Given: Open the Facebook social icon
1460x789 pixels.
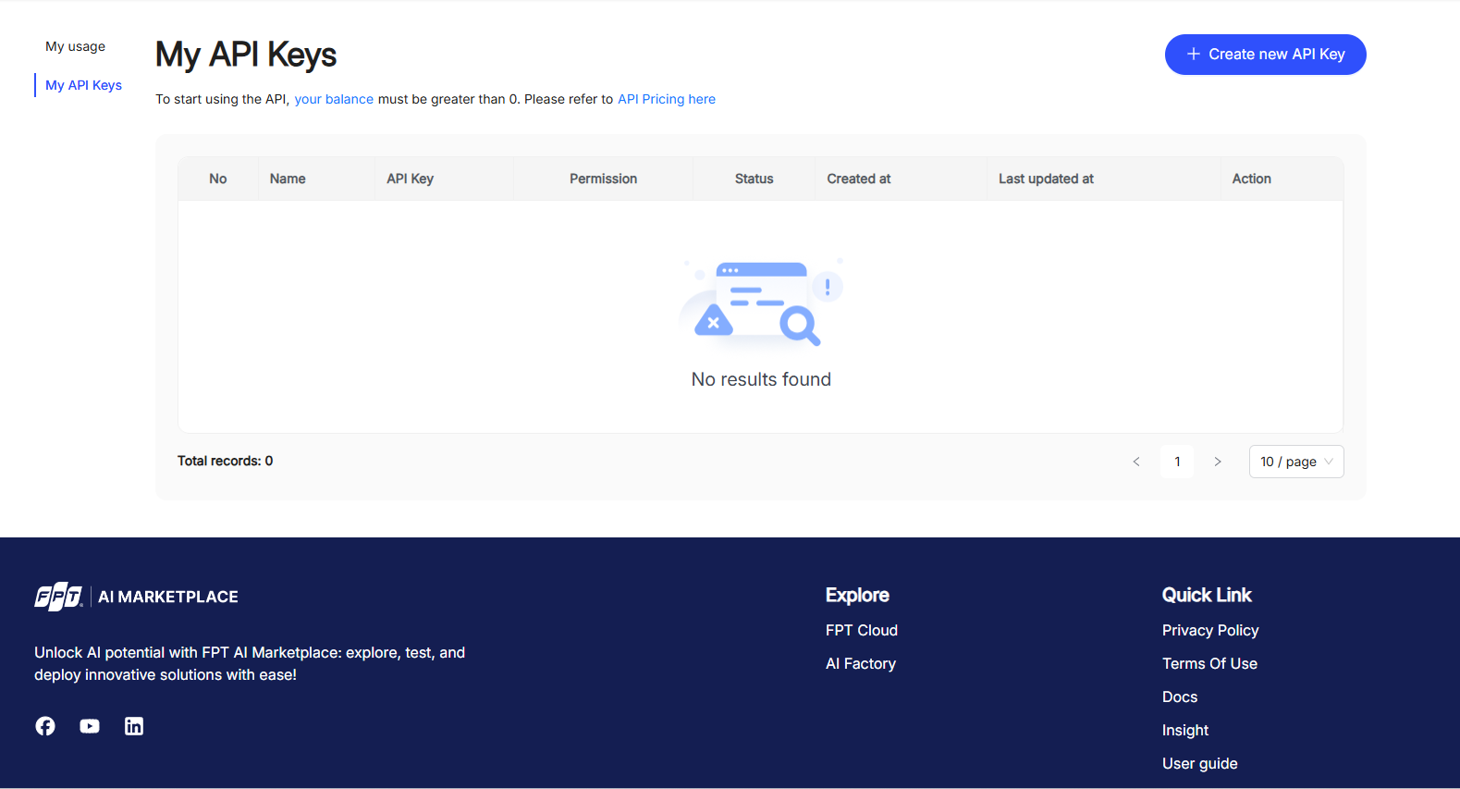Looking at the screenshot, I should (45, 726).
